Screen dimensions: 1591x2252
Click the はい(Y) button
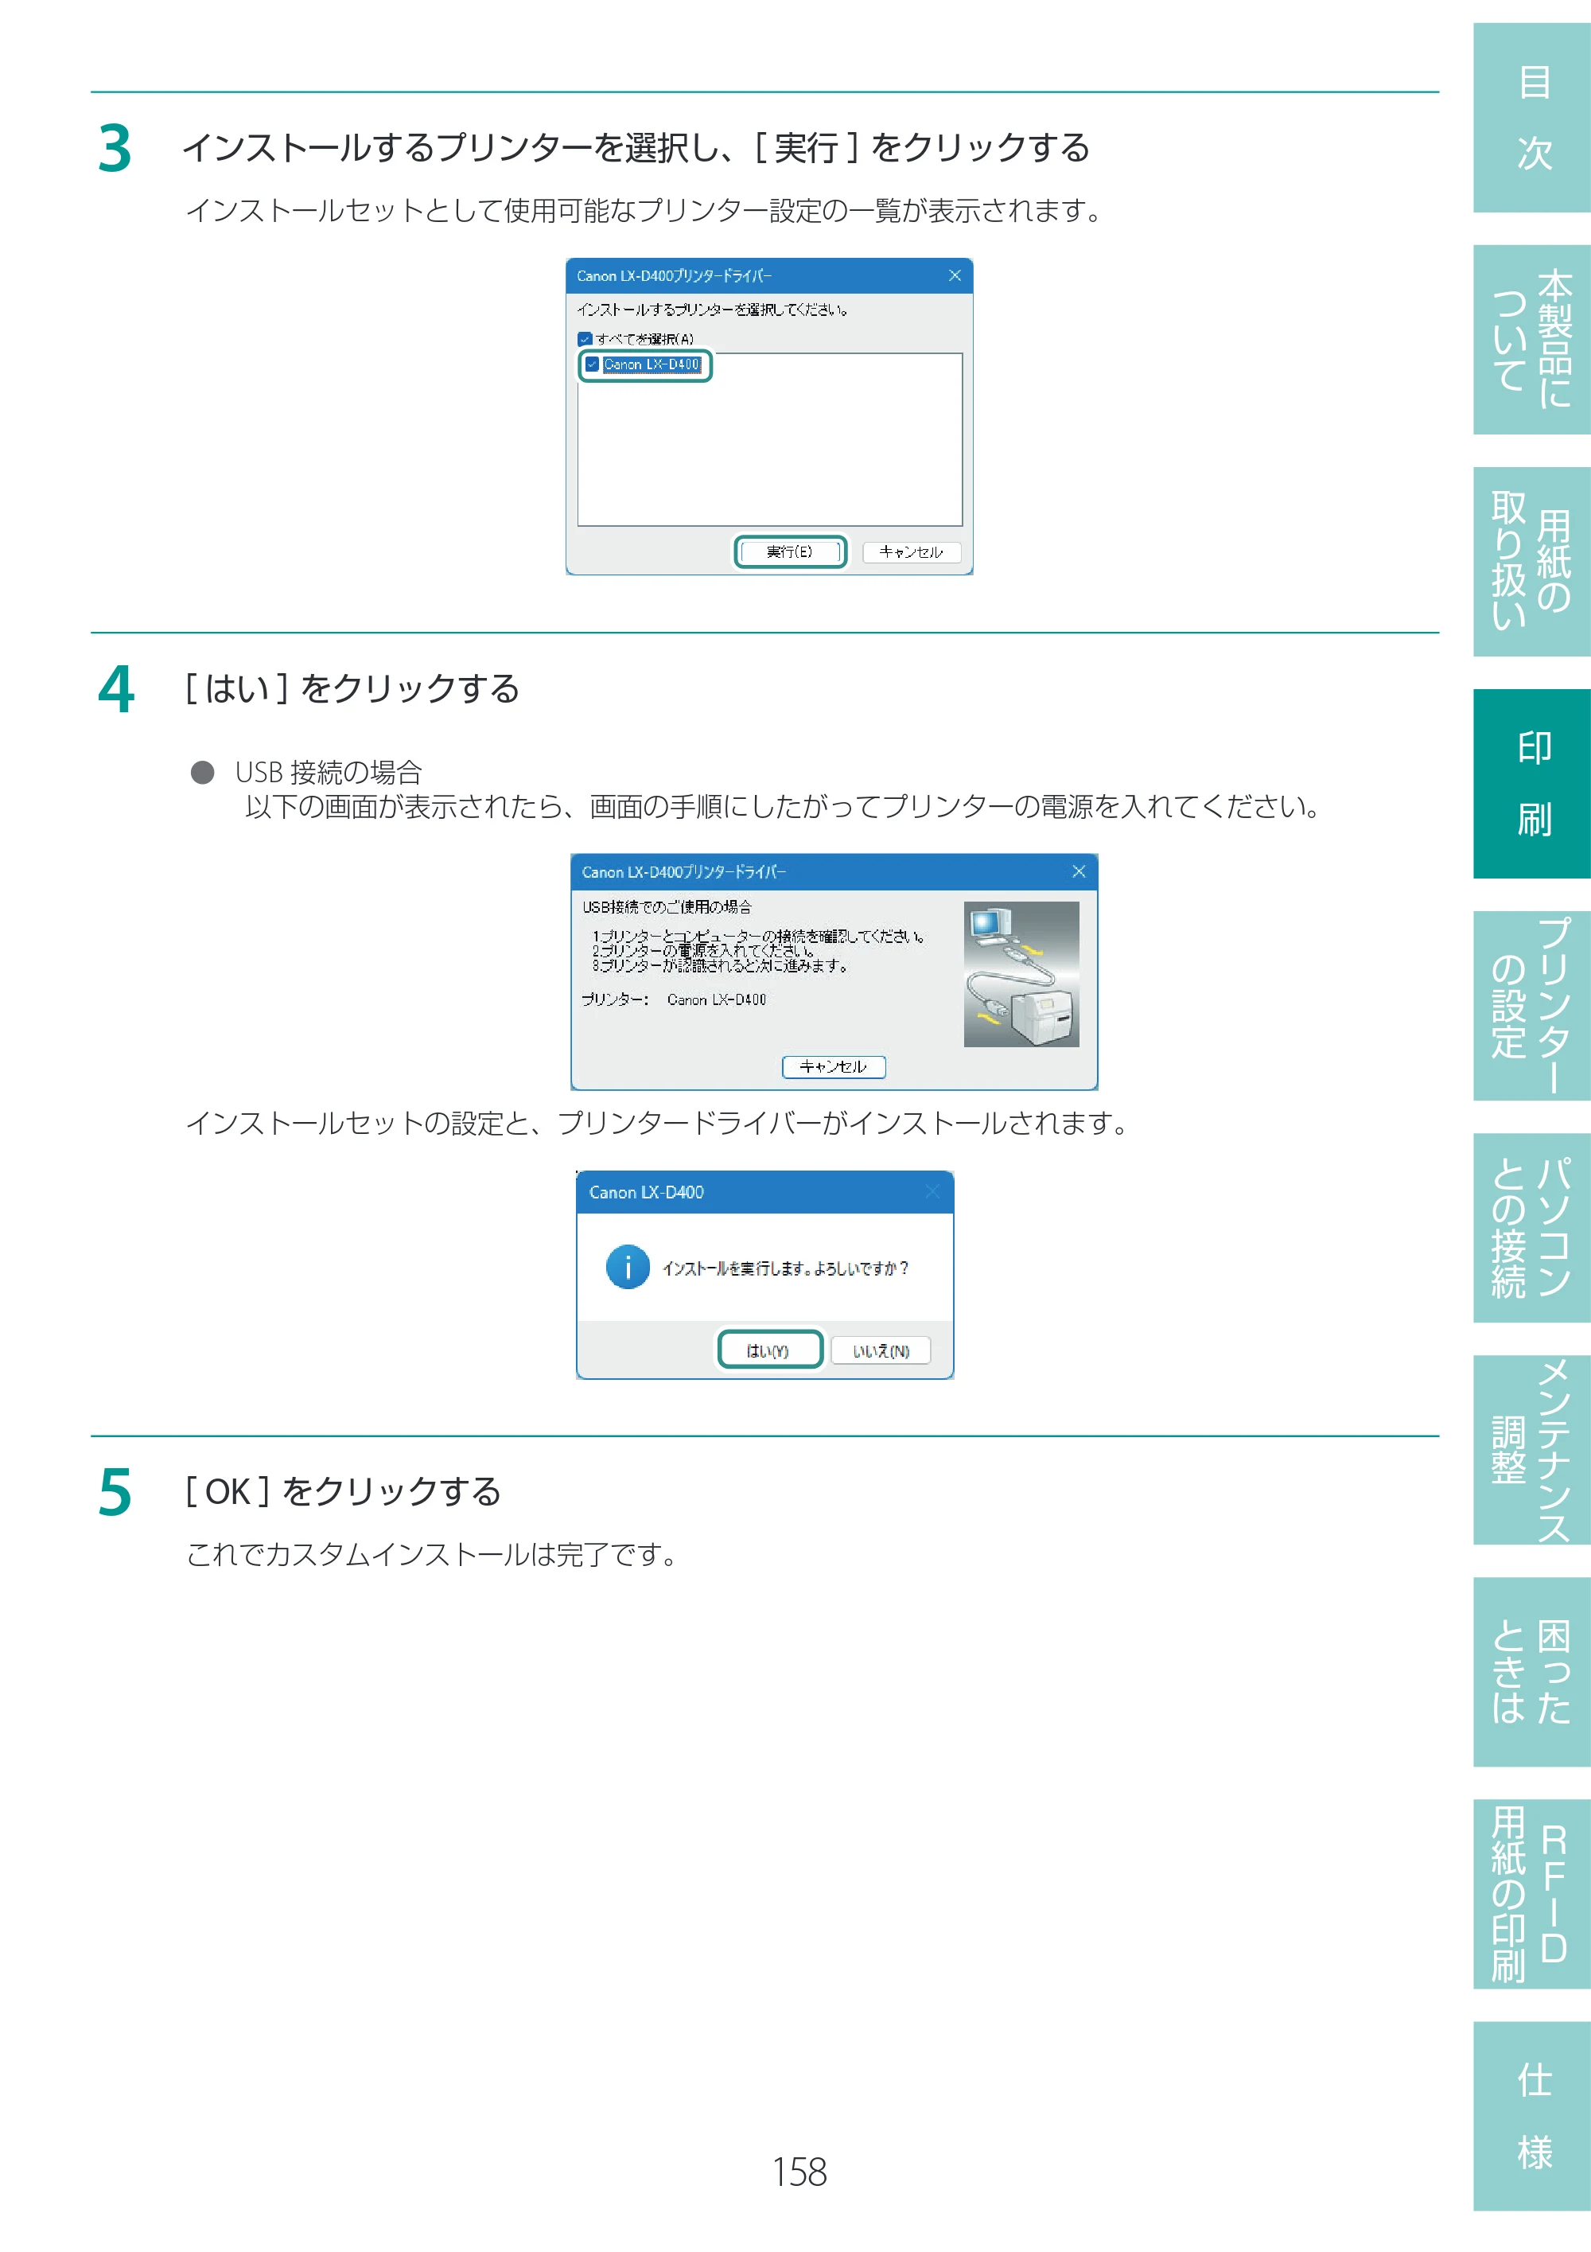(x=769, y=1350)
